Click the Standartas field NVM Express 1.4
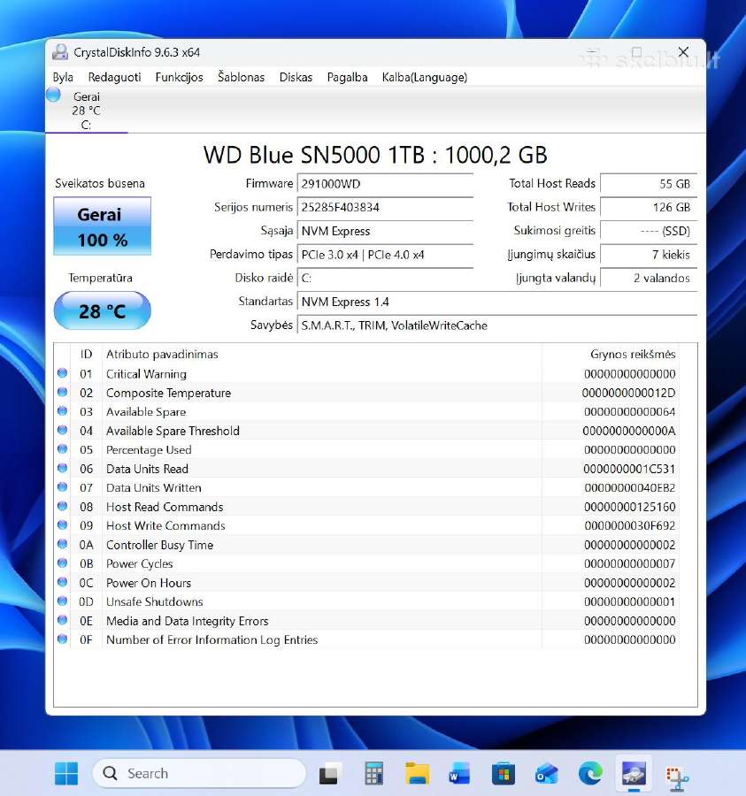This screenshot has width=746, height=796. pos(497,302)
